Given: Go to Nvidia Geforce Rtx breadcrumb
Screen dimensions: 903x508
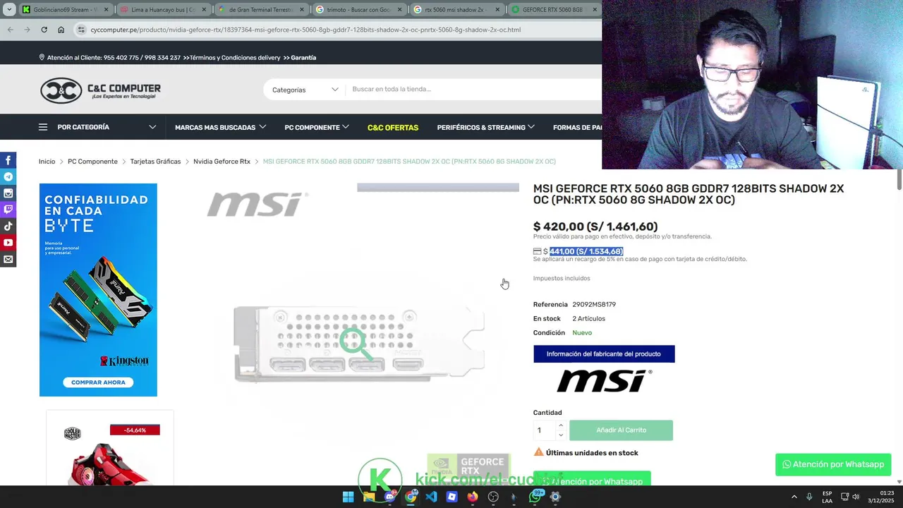Looking at the screenshot, I should 222,162.
